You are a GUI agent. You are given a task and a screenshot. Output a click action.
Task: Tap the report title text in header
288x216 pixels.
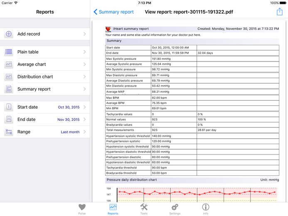pos(189,12)
